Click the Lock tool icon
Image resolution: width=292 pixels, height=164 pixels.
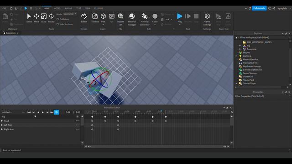[162, 19]
